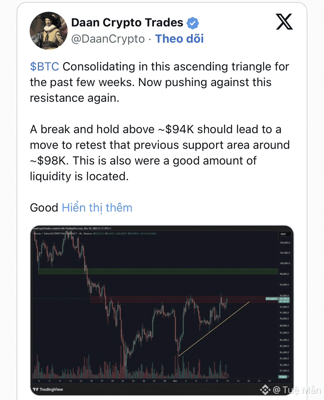
Task: Click the USDT currency label on chart
Action: (x=283, y=234)
